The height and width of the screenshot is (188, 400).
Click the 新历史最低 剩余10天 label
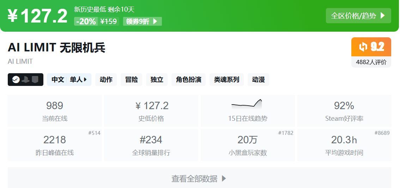pyautogui.click(x=104, y=10)
